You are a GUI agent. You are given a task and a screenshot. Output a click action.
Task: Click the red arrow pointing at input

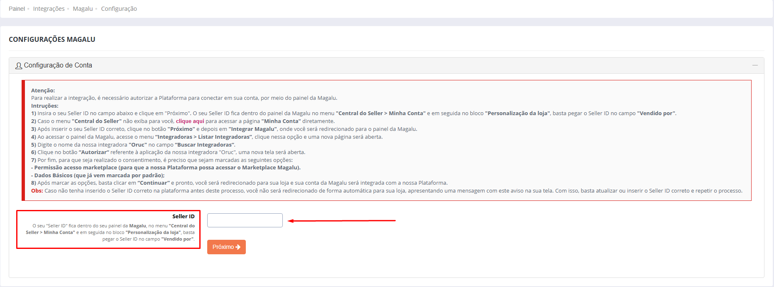coord(341,221)
